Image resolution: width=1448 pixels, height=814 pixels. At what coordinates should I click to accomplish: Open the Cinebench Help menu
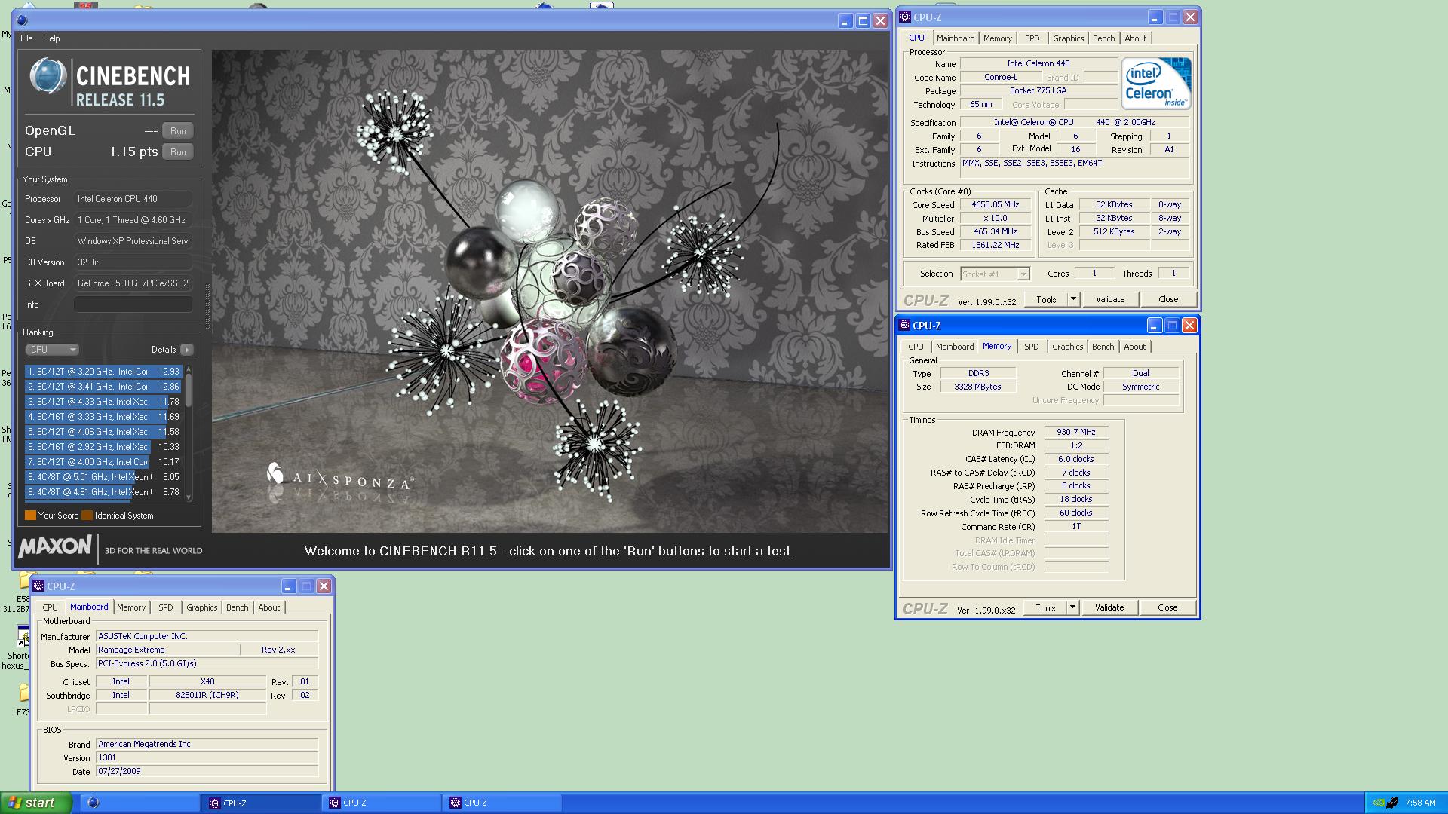tap(51, 38)
